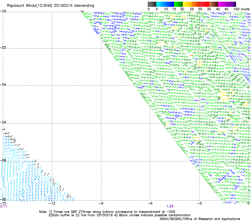
Task: Click the '-9' longitude axis label
Action: [101, 203]
